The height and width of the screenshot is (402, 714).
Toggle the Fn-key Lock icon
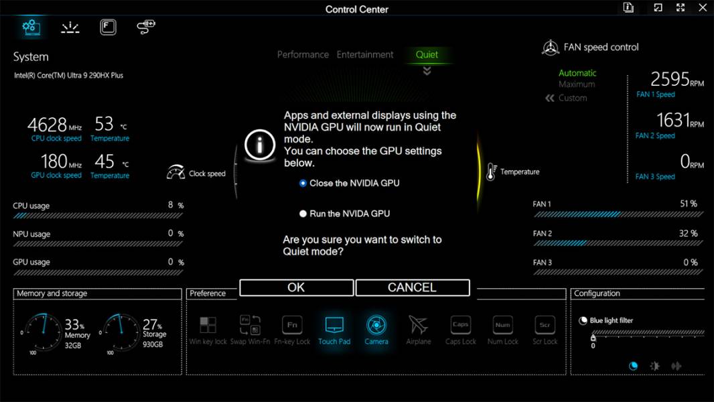(292, 325)
